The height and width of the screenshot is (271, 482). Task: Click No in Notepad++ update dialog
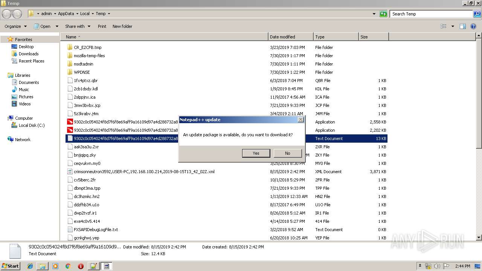pos(288,153)
